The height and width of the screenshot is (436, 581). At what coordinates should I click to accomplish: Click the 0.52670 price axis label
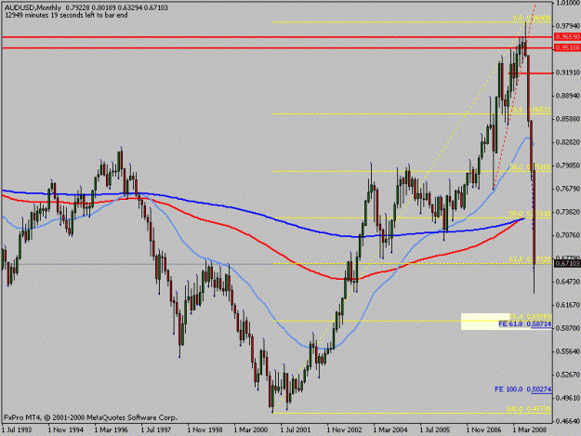click(568, 375)
